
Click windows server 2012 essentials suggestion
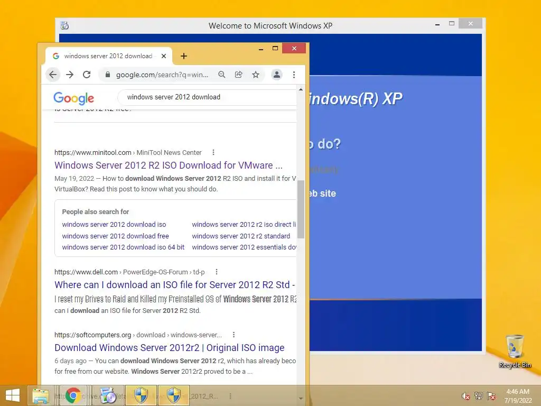244,247
